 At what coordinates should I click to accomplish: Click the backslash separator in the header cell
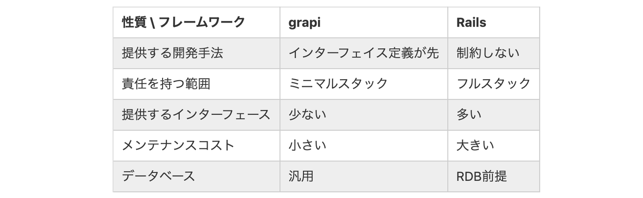153,22
